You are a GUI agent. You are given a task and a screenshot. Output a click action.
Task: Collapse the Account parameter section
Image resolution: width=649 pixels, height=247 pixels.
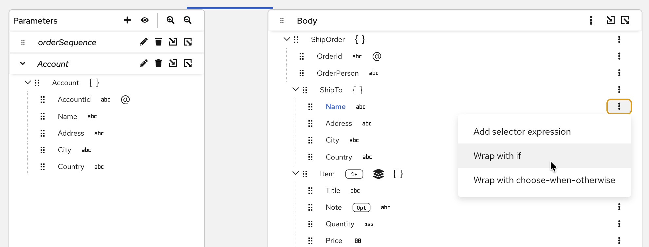click(23, 64)
